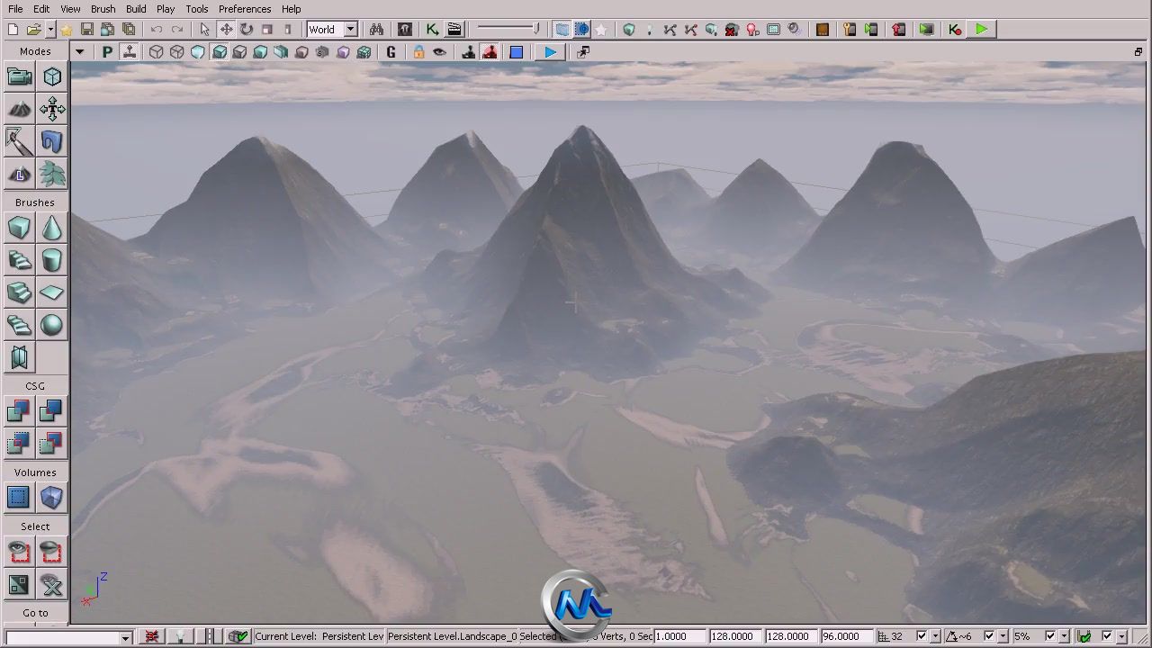This screenshot has width=1152, height=648.
Task: Invert actor selection
Action: click(x=19, y=585)
